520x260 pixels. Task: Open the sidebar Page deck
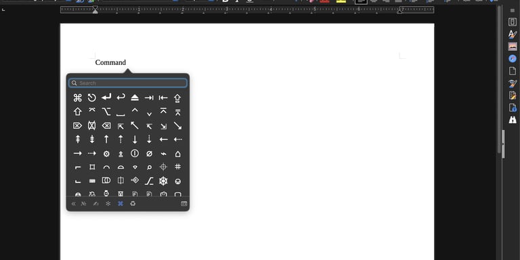pyautogui.click(x=513, y=71)
